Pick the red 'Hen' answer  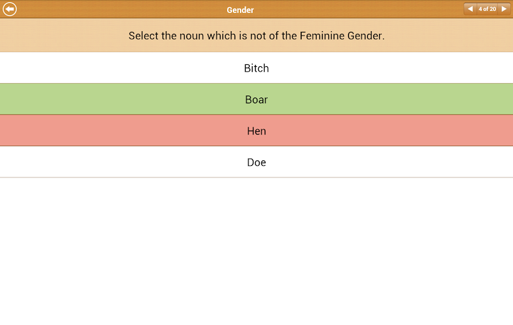pyautogui.click(x=256, y=131)
